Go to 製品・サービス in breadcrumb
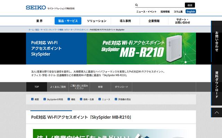 41,30
